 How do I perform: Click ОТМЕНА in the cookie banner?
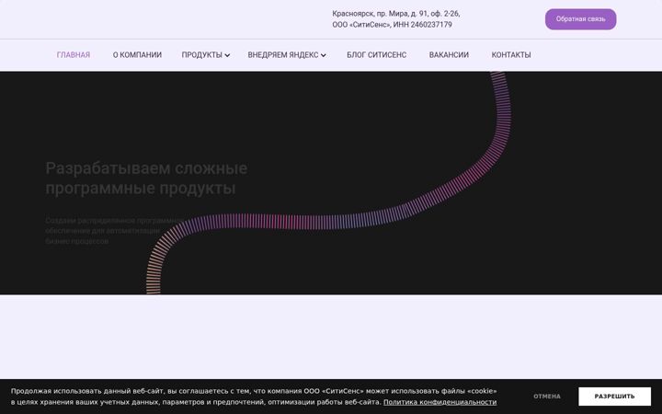[547, 397]
